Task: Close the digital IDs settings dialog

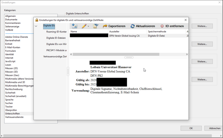Action: click(x=186, y=20)
